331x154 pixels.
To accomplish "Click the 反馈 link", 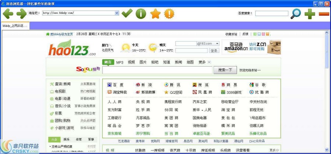I will click(245, 34).
